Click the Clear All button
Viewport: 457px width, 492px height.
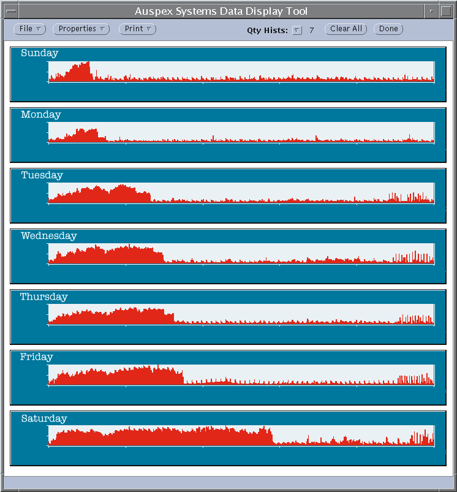click(346, 29)
